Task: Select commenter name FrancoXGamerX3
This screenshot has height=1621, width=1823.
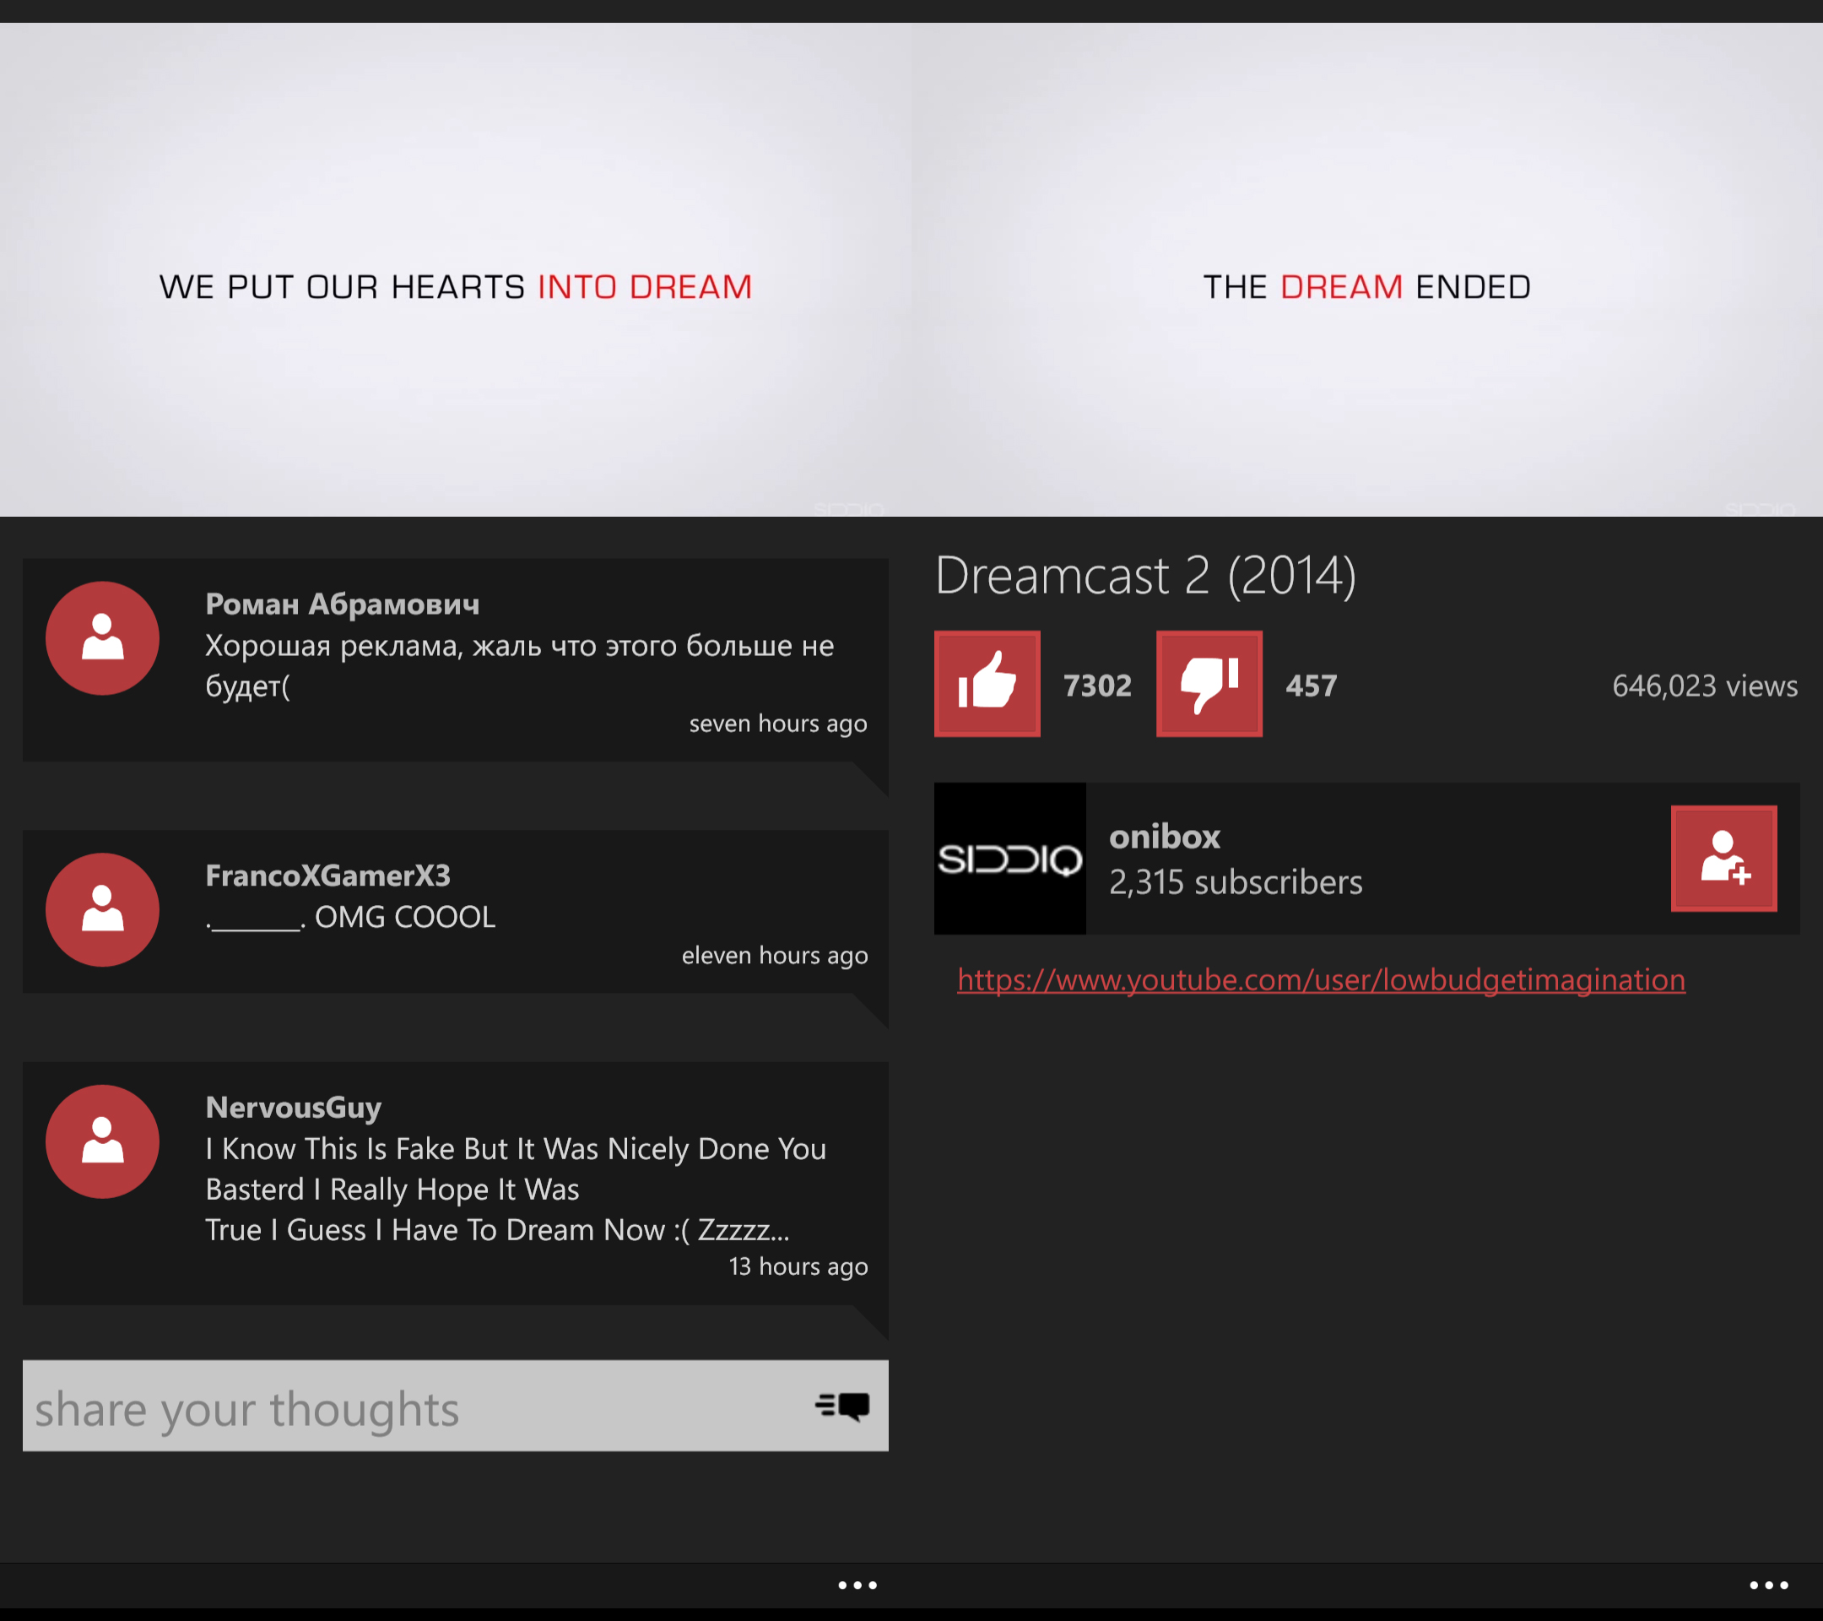Action: point(327,876)
